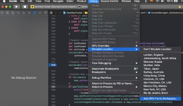Select Rio de Janeiro, Brazil location
Screen dimensions: 183x106
[161, 93]
